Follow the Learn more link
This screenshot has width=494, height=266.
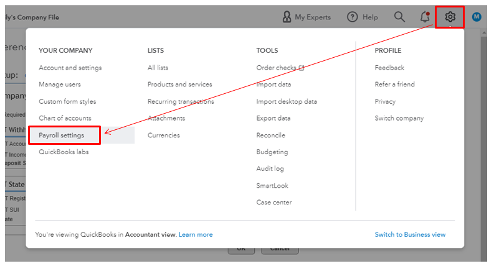(x=196, y=234)
